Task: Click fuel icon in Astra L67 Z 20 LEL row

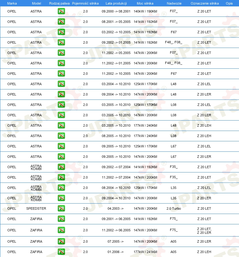Action: click(x=61, y=146)
